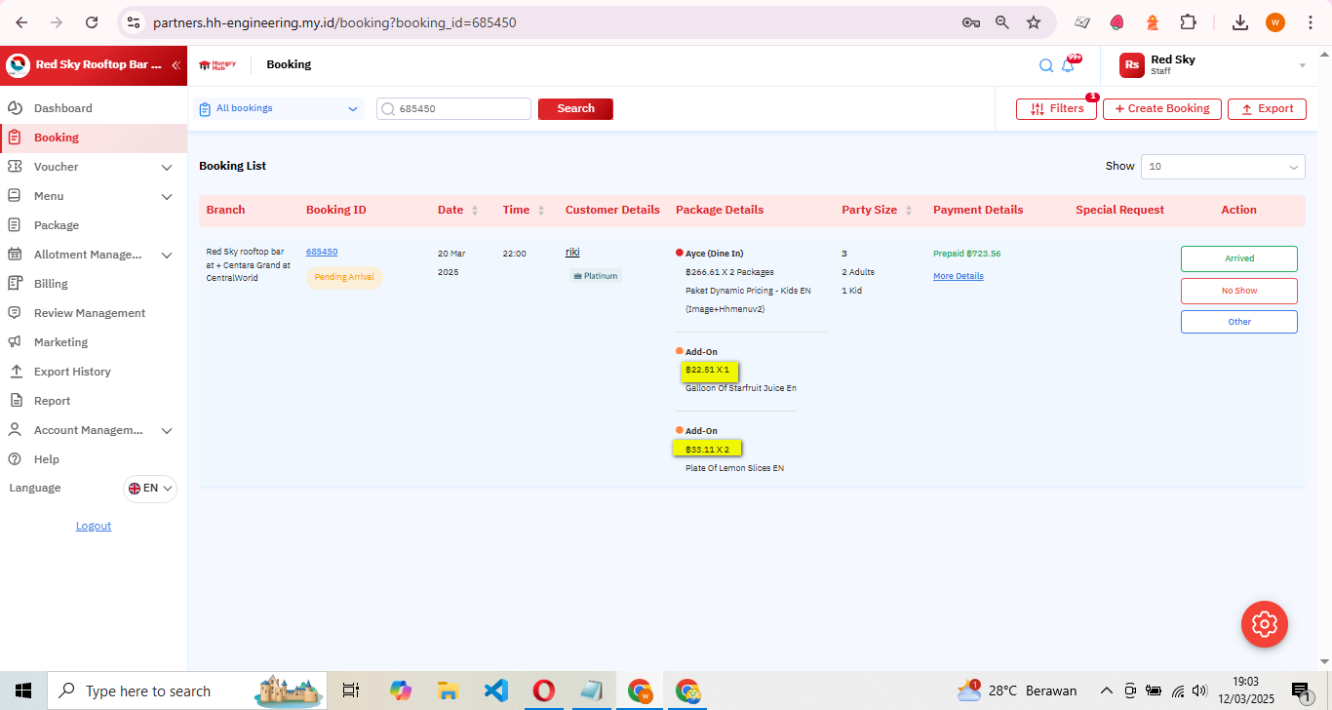Open the All bookings dropdown
The width and height of the screenshot is (1332, 710).
[279, 108]
